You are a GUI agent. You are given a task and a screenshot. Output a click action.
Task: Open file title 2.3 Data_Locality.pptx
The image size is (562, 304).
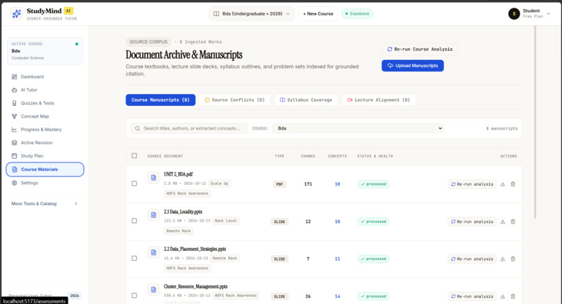click(183, 212)
